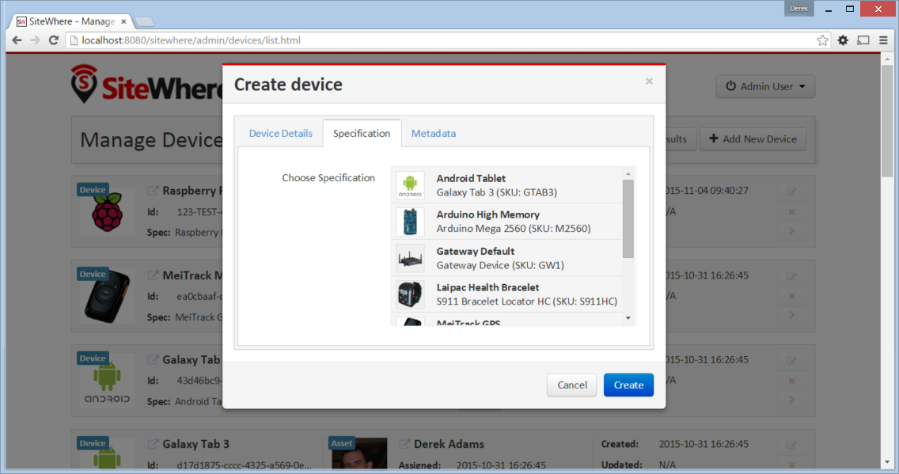
Task: Click the Derek profile button
Action: tap(798, 9)
